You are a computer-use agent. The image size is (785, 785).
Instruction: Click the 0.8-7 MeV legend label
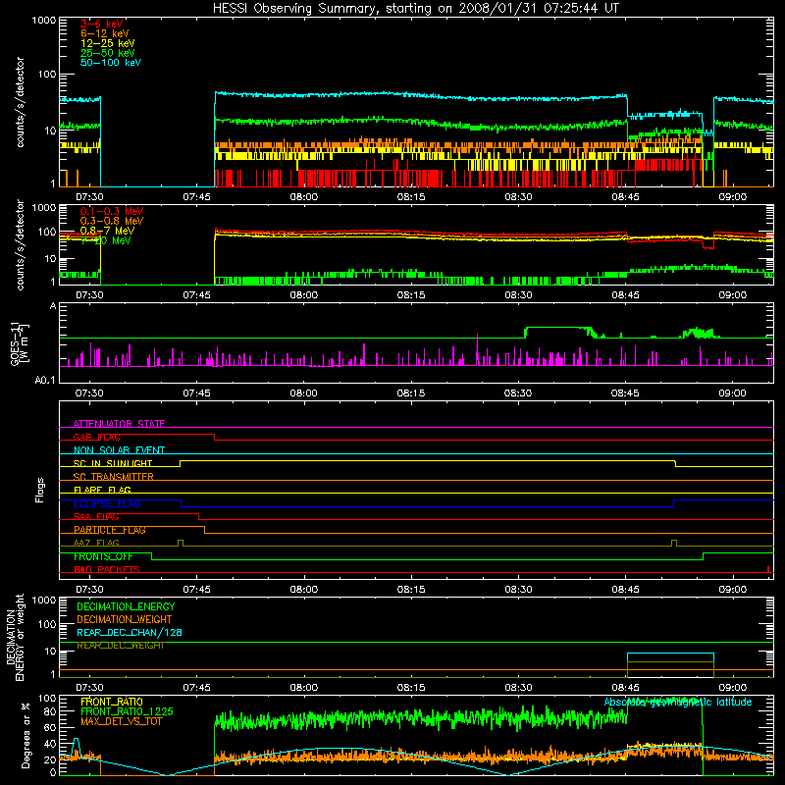click(x=107, y=231)
